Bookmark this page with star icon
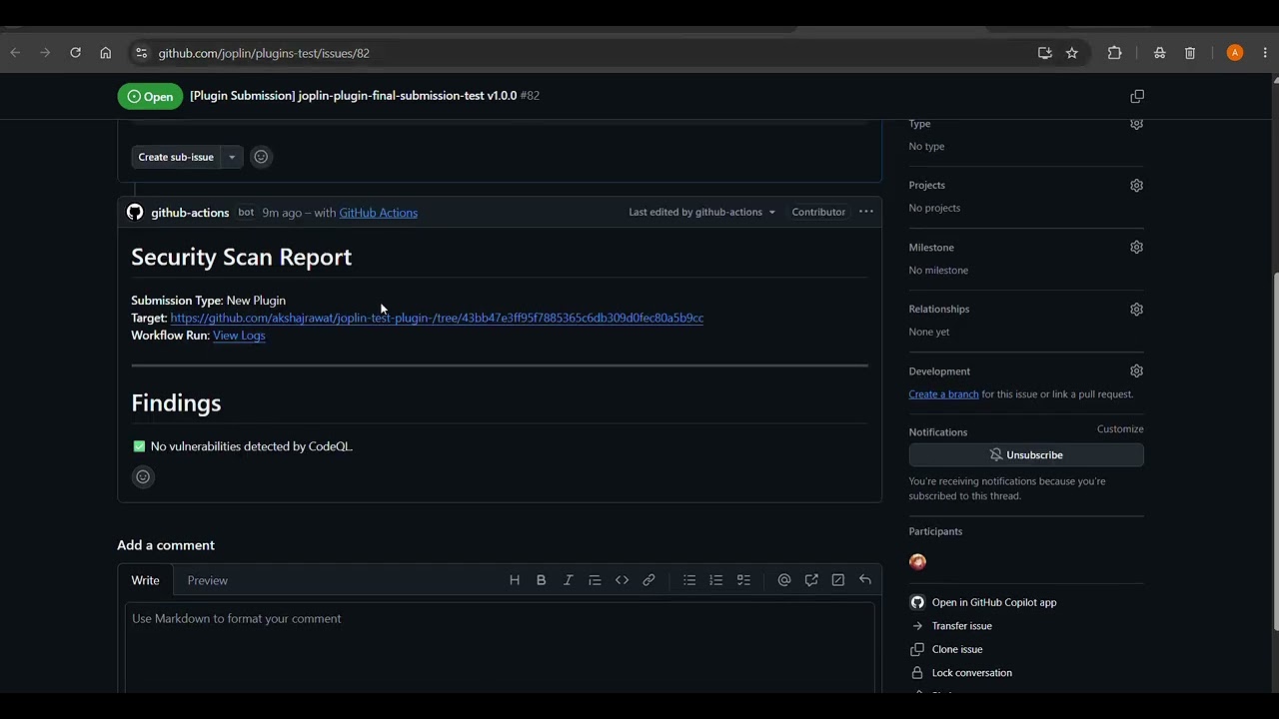This screenshot has width=1279, height=719. (1072, 53)
